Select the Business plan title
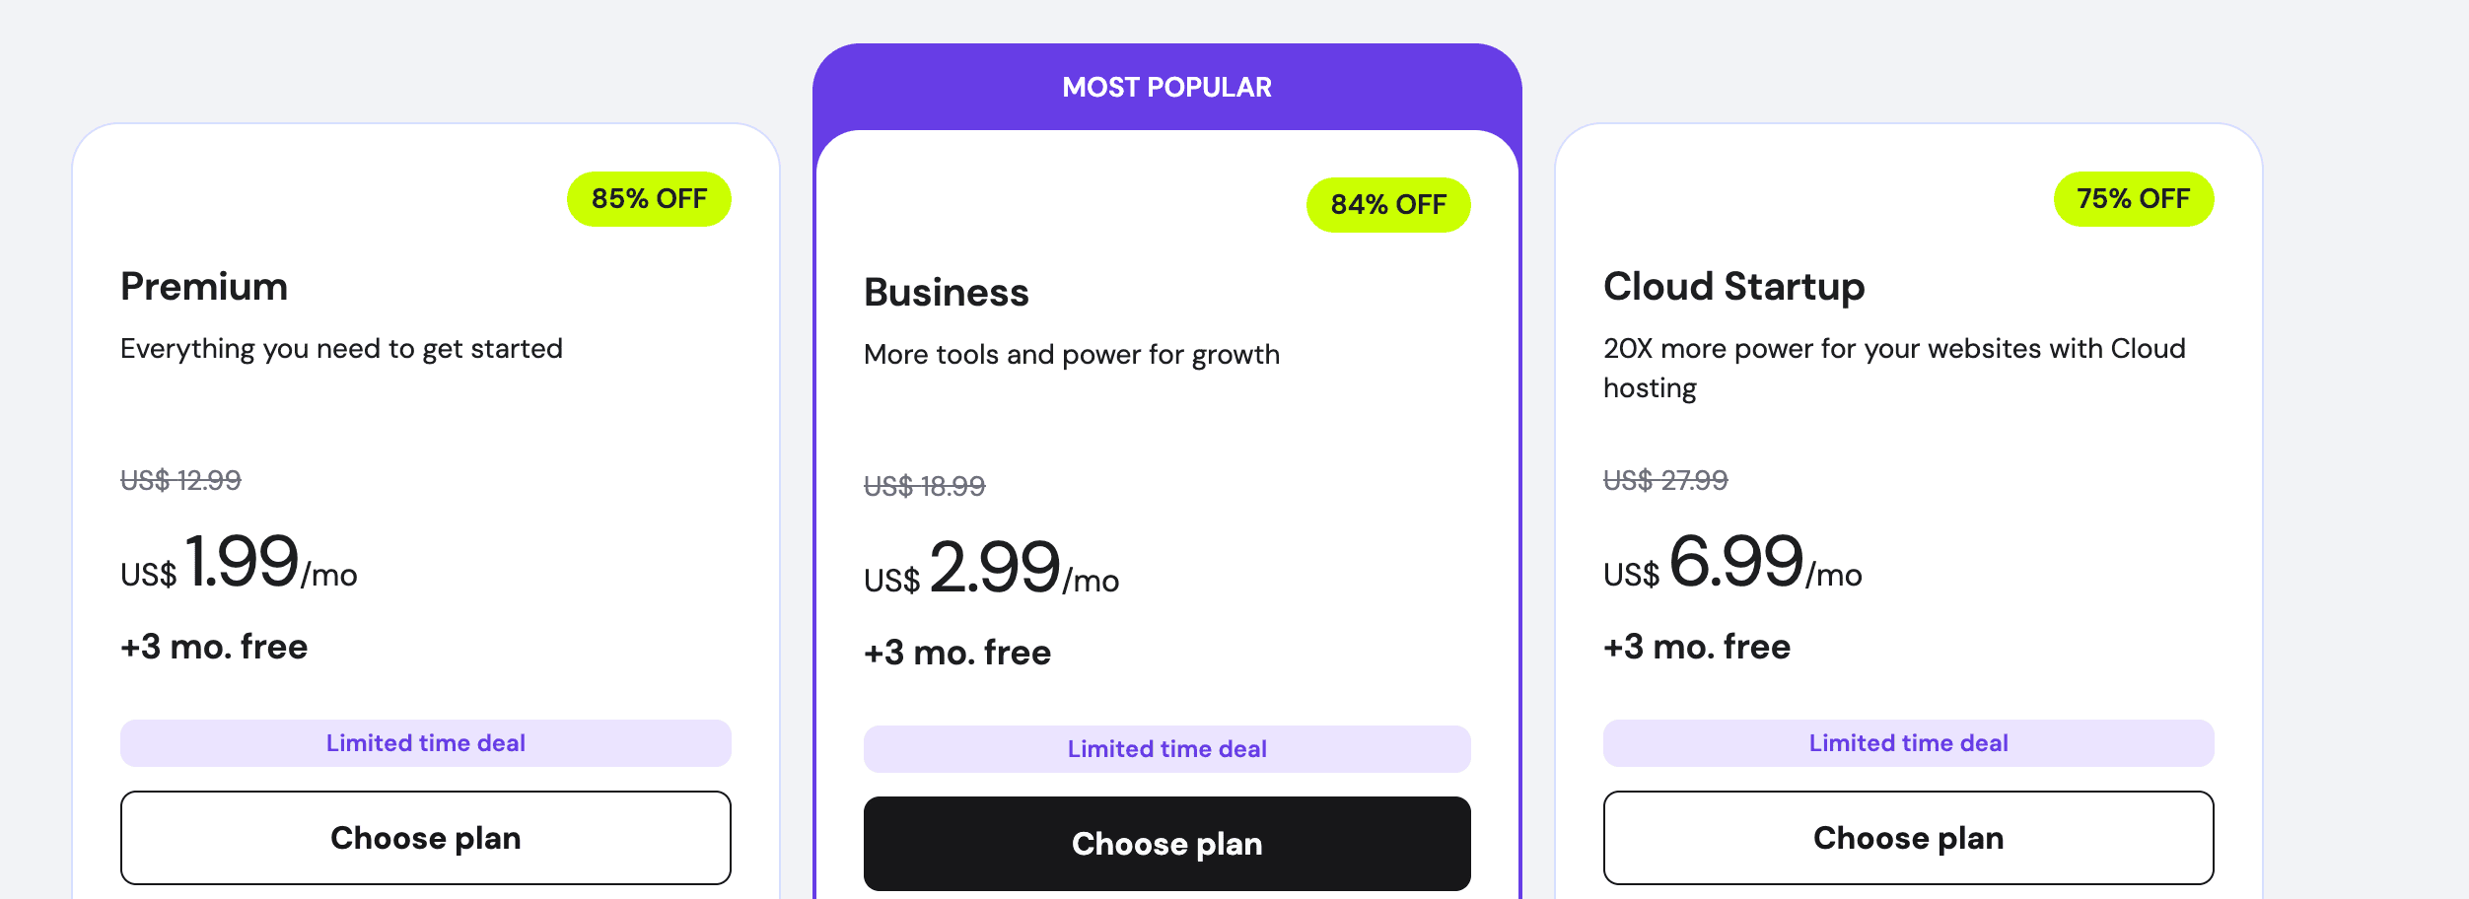This screenshot has width=2469, height=899. (x=947, y=292)
